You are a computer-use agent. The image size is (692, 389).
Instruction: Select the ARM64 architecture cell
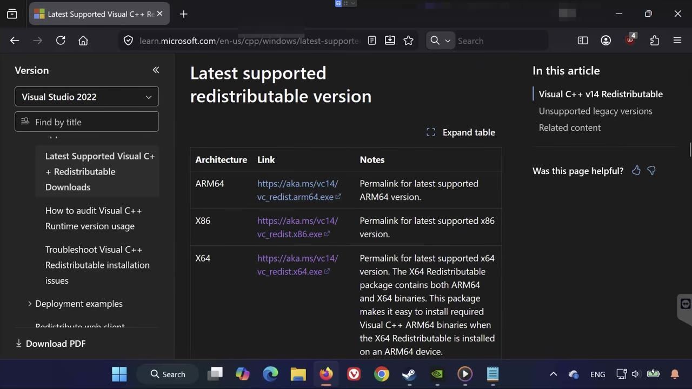pyautogui.click(x=210, y=184)
